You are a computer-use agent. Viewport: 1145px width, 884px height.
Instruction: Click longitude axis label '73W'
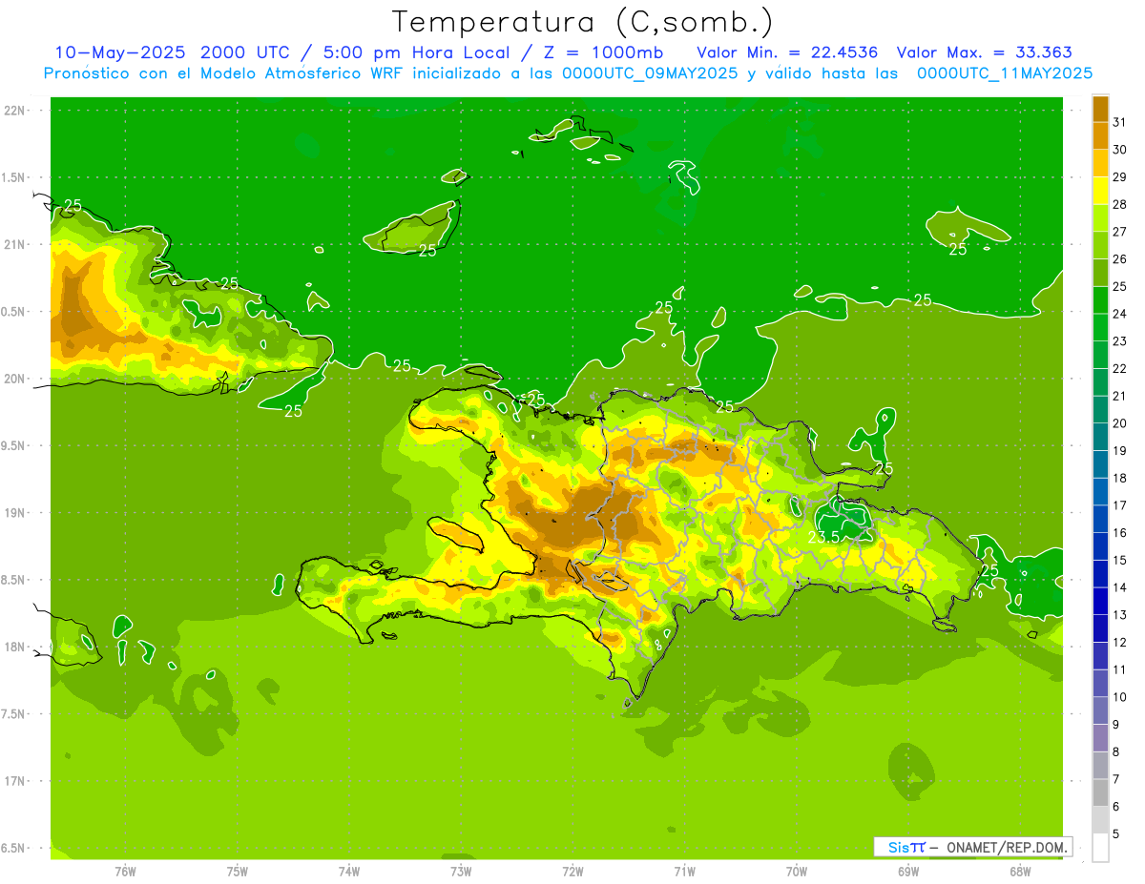point(461,872)
